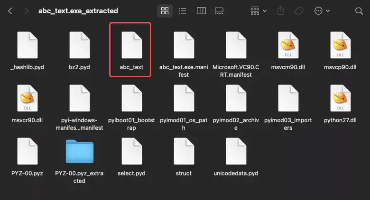Switch to list view

pos(182,10)
